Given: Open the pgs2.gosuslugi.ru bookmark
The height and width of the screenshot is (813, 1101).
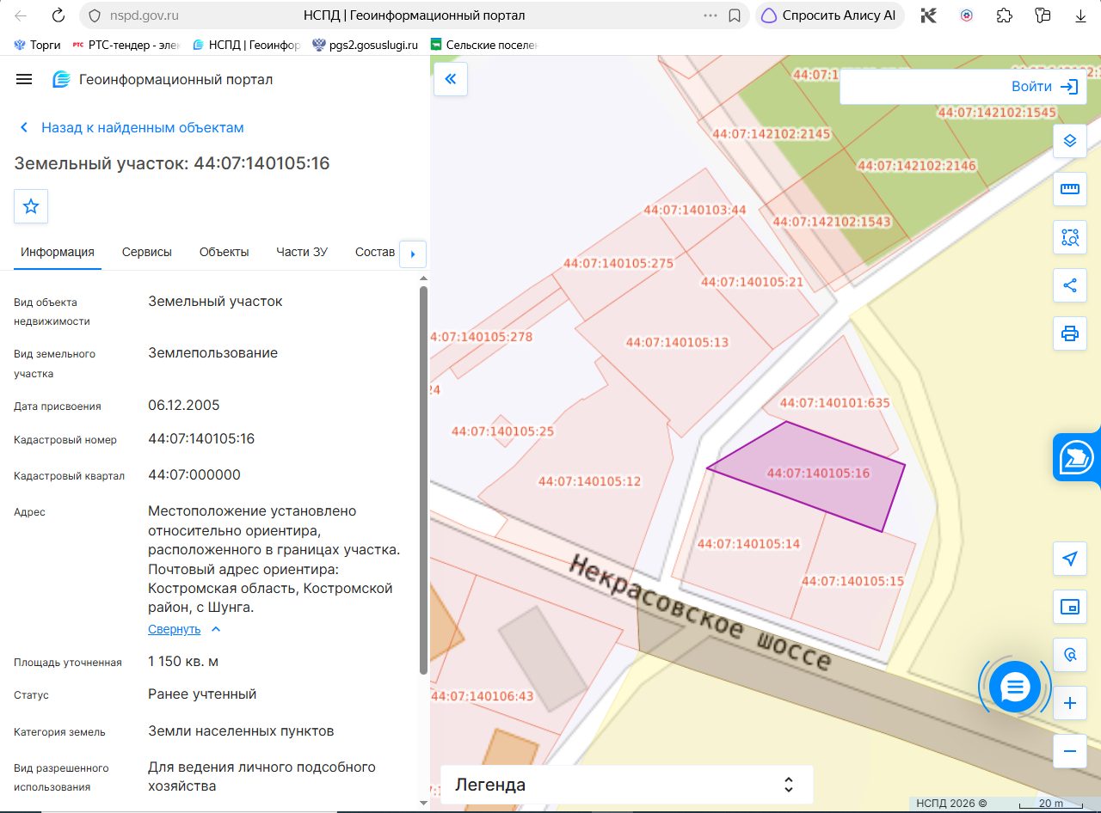Looking at the screenshot, I should (365, 45).
